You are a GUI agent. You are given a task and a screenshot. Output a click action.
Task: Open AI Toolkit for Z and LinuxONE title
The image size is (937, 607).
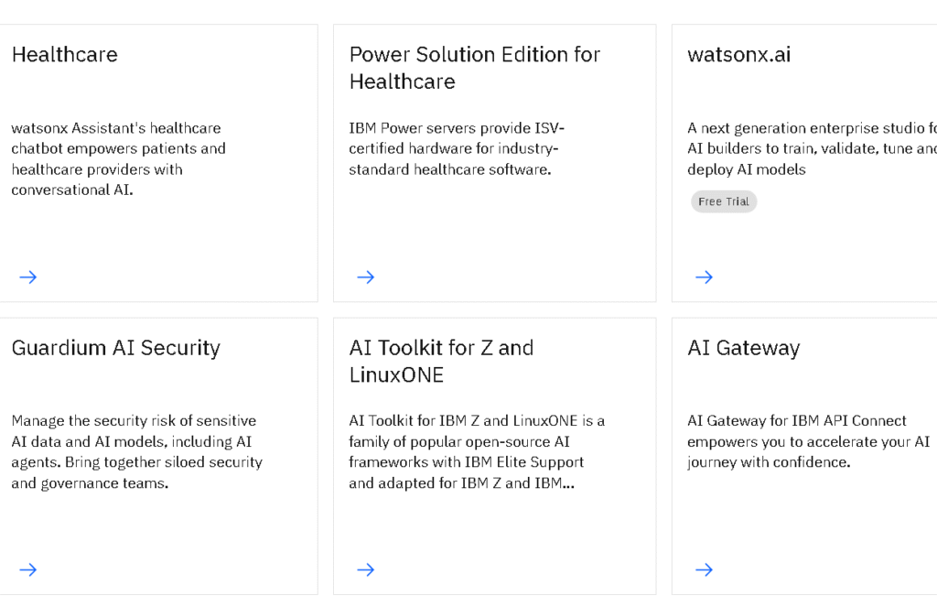pyautogui.click(x=441, y=361)
